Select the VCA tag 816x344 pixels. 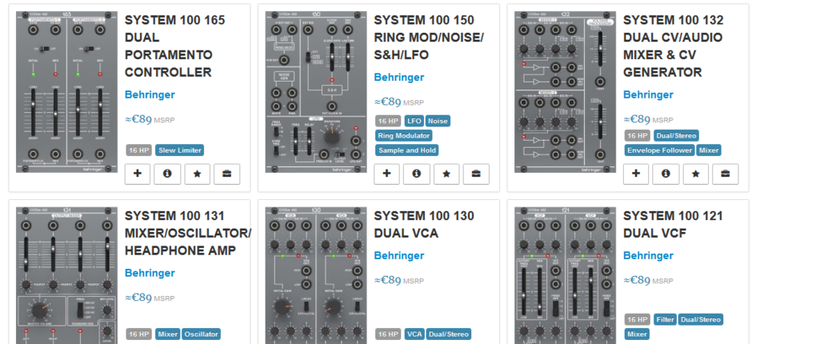(x=414, y=334)
